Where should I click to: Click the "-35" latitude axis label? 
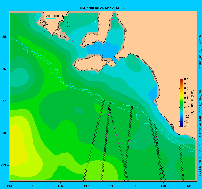[x=4, y=37]
